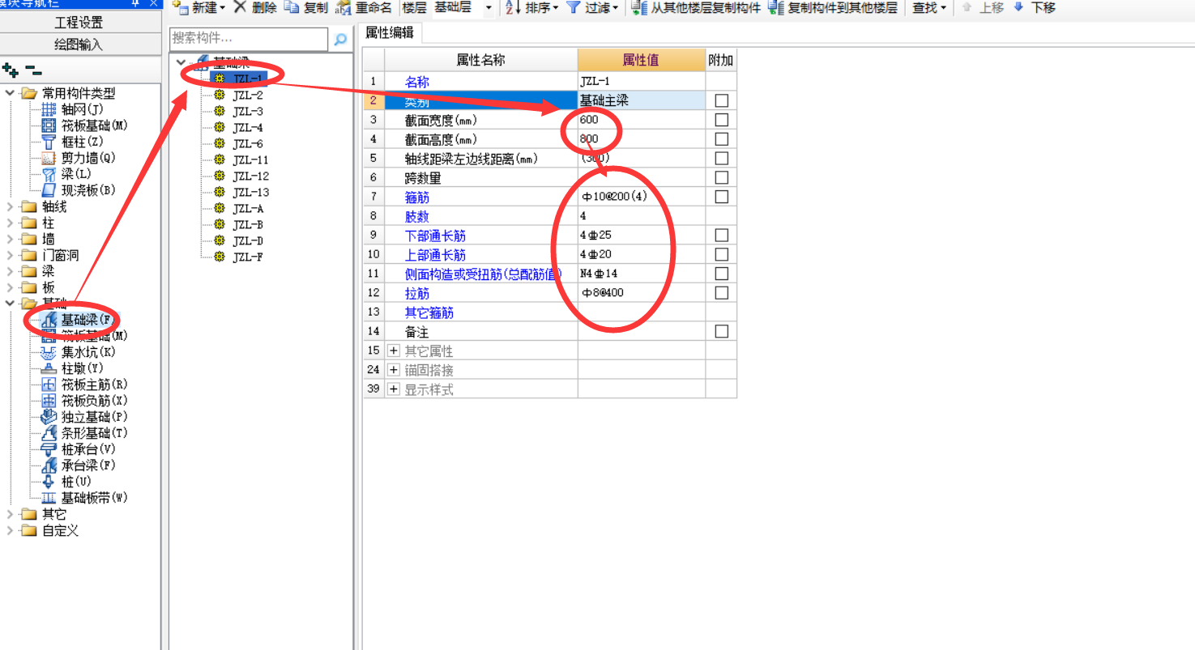1195x650 pixels.
Task: Tick the 附加 checkbox for 截面宽度 row
Action: (x=721, y=120)
